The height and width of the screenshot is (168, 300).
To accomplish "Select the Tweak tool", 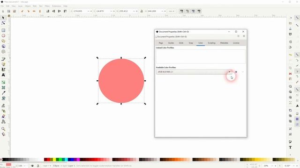I will coord(3,105).
